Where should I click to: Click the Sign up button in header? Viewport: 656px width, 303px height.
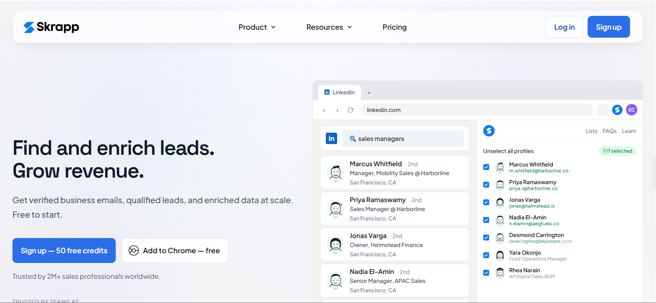click(x=609, y=27)
